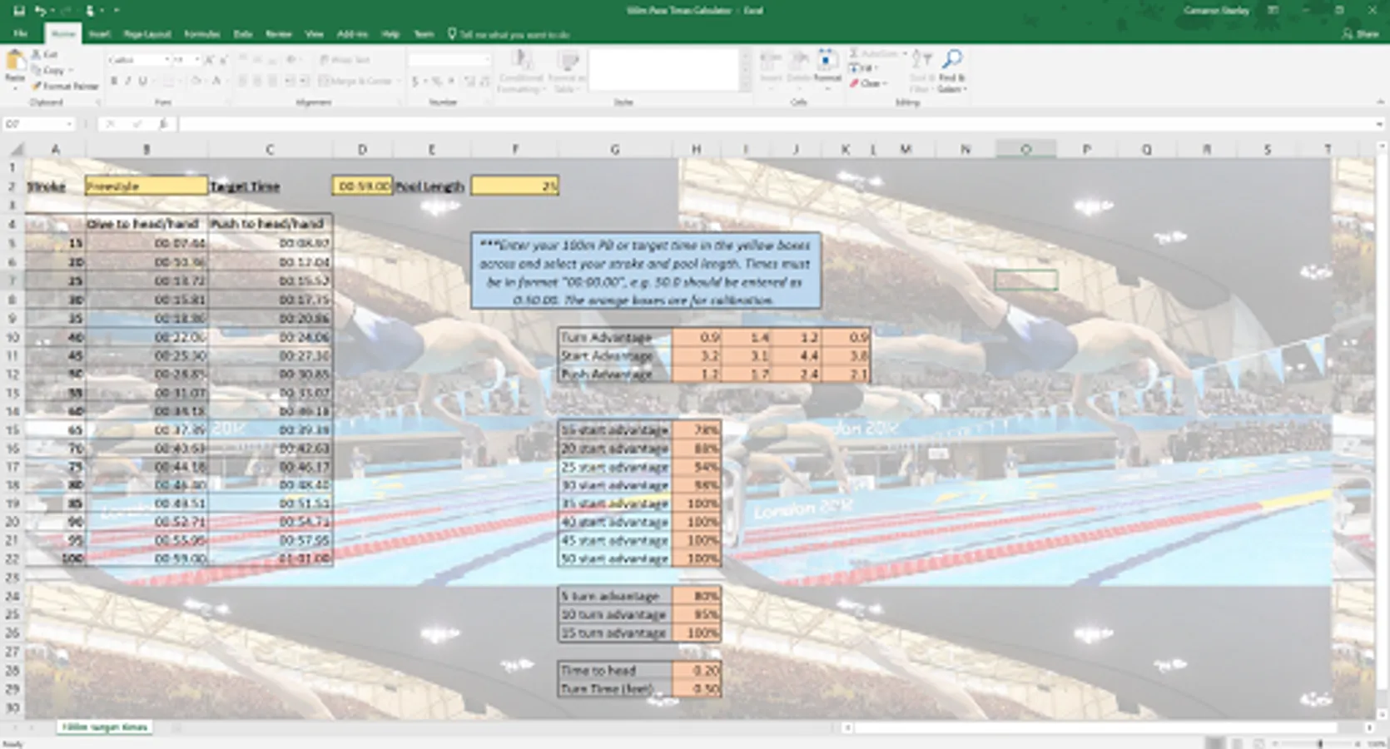Click the Undo arrow icon

click(x=39, y=11)
